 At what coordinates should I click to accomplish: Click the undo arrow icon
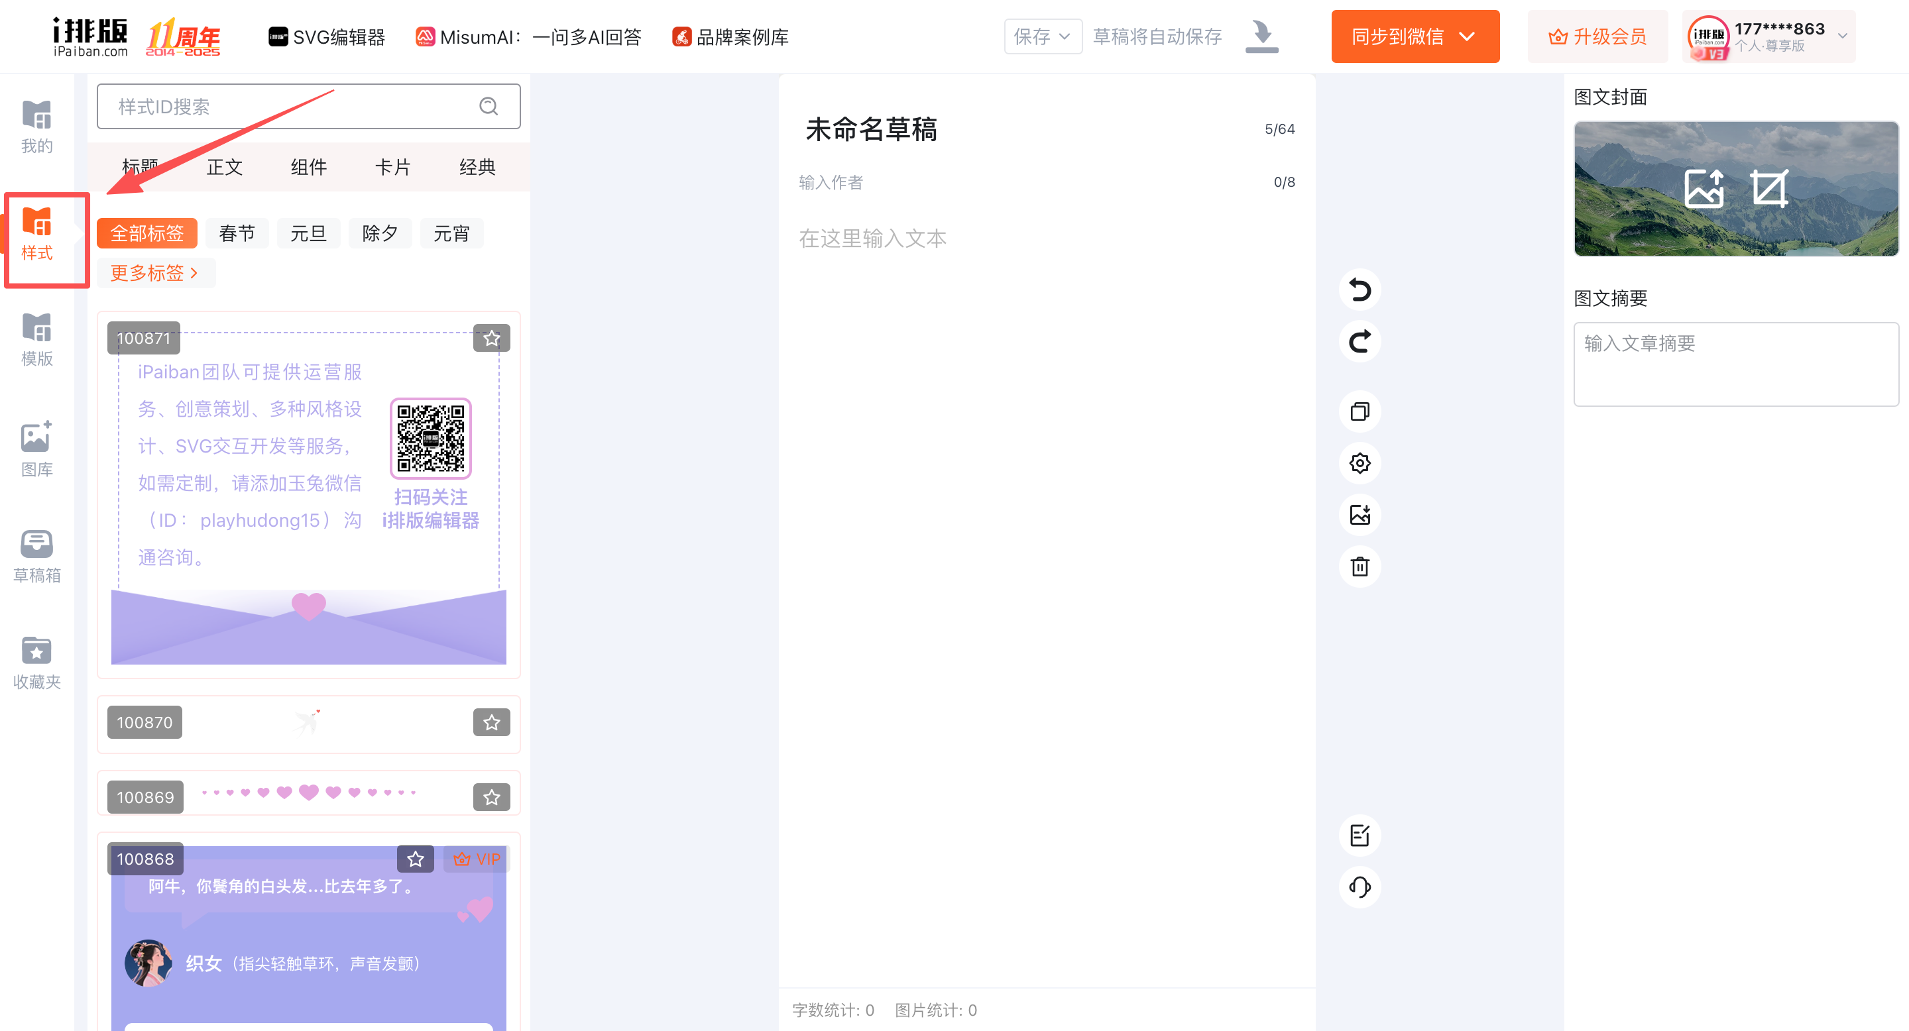(x=1359, y=290)
